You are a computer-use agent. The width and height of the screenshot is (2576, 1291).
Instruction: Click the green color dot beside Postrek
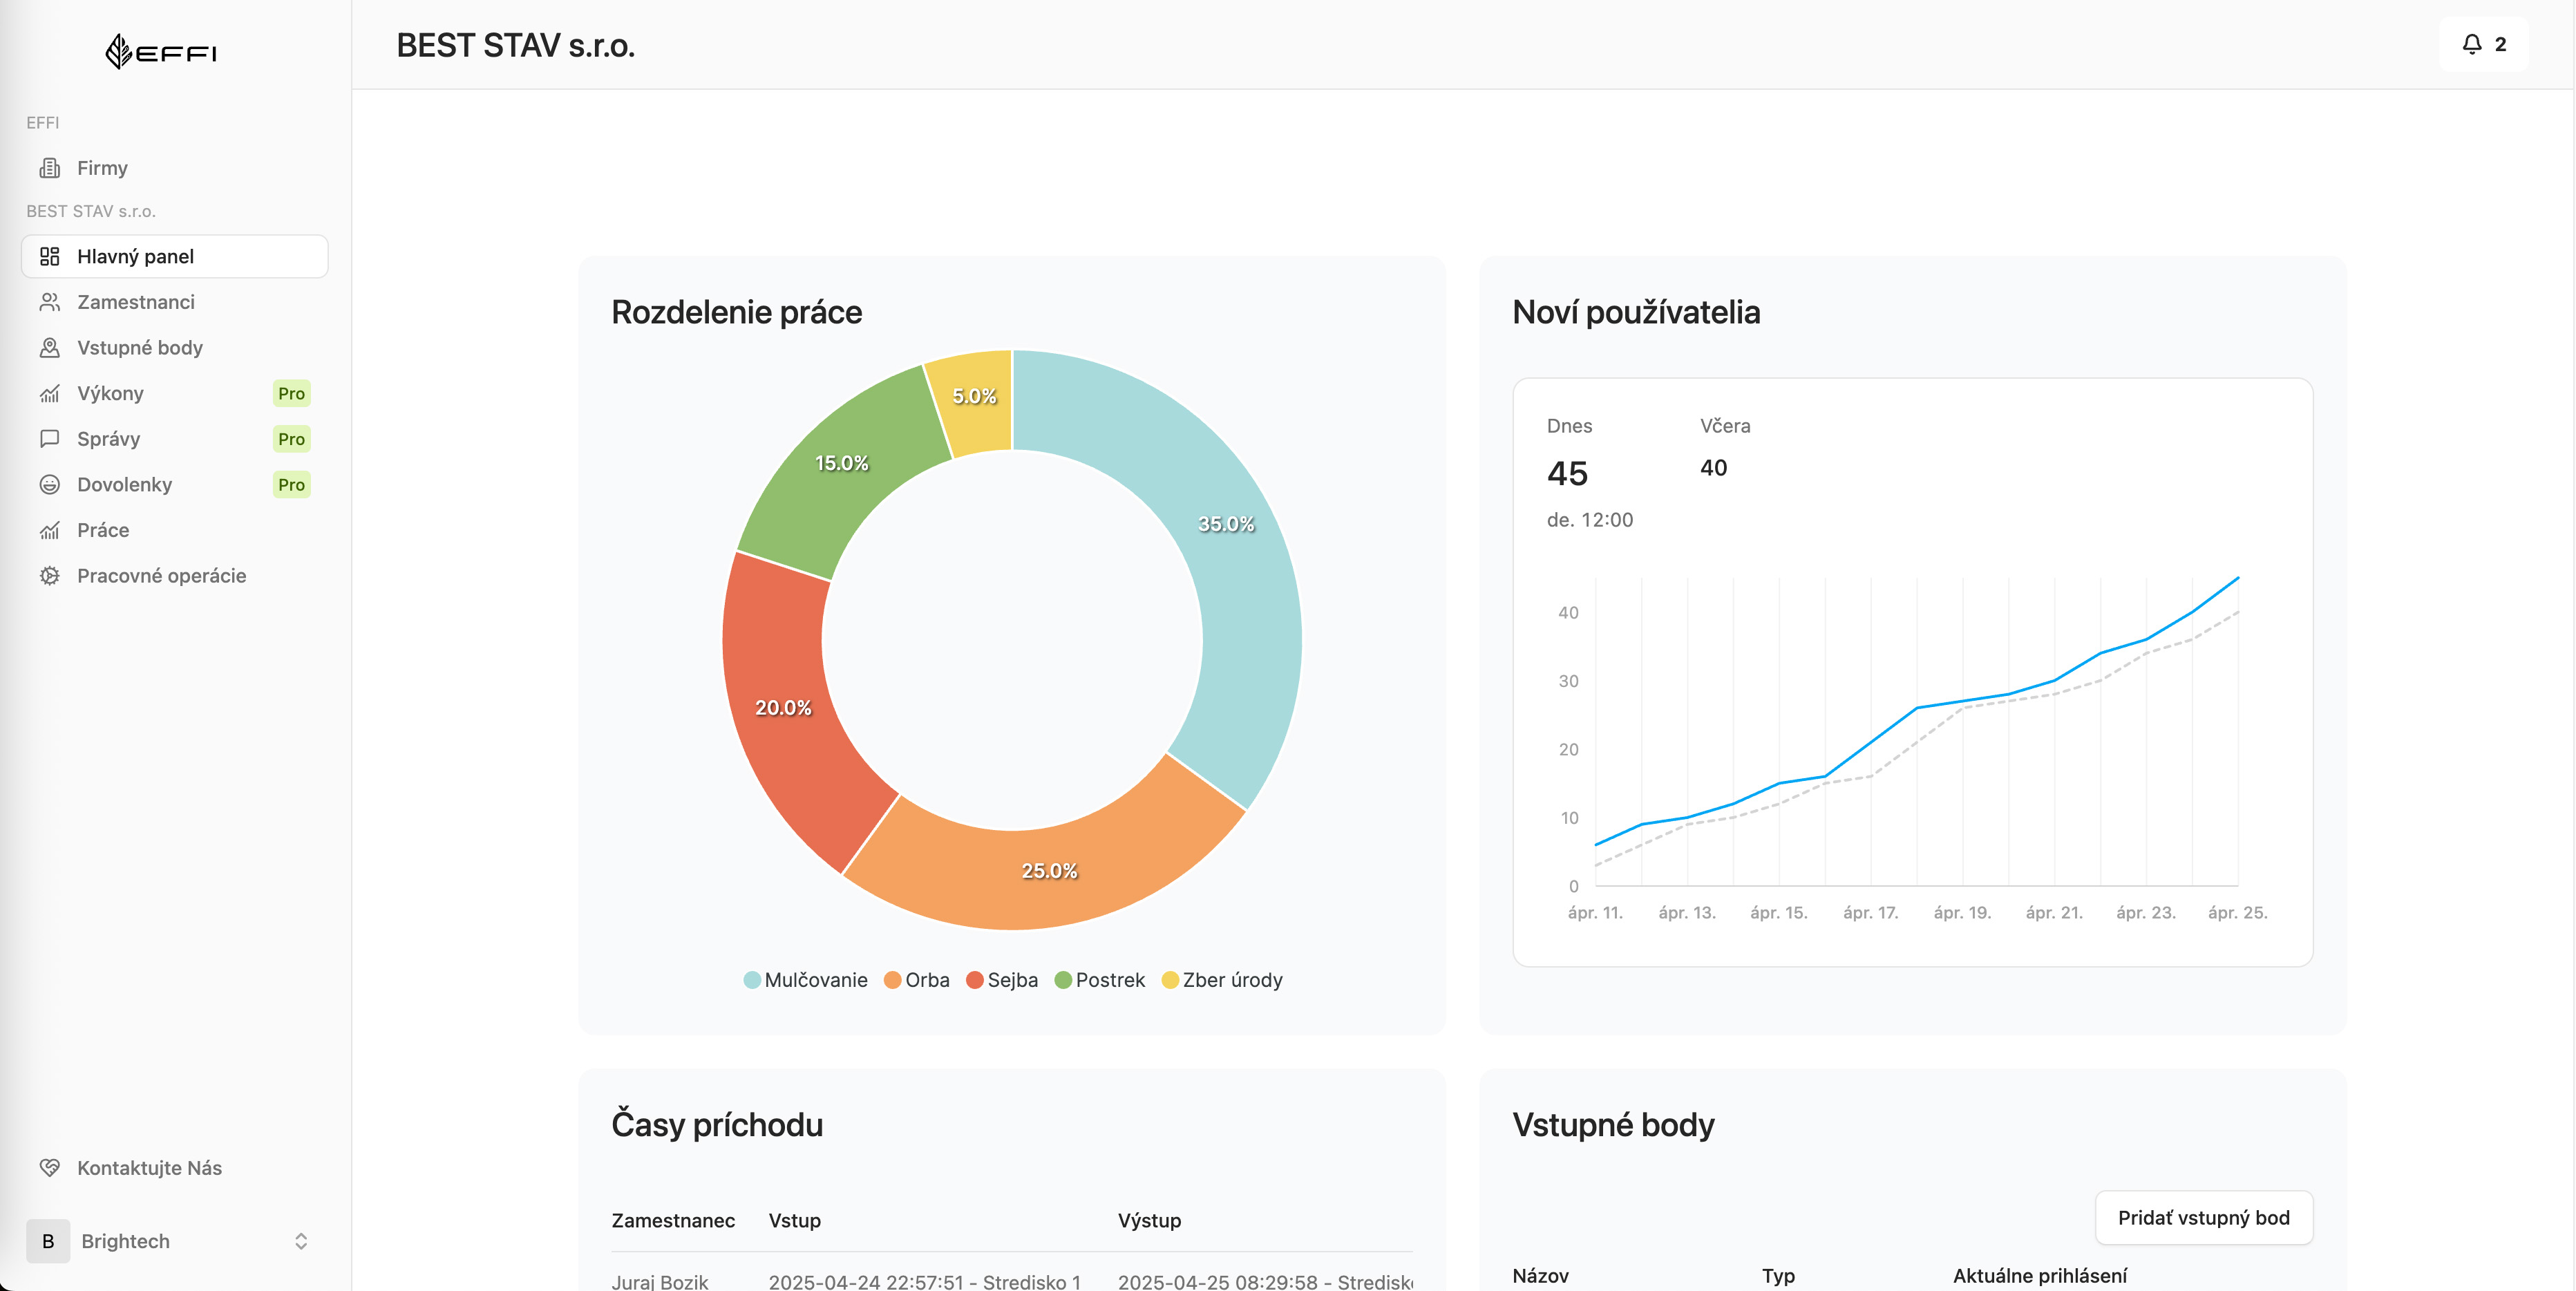pyautogui.click(x=1064, y=980)
